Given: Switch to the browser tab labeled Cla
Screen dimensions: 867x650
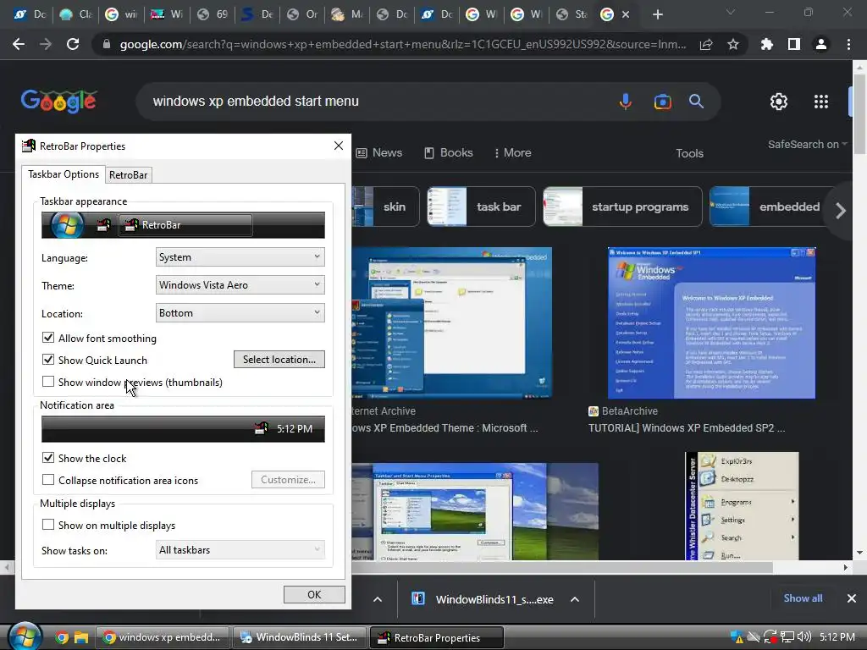Looking at the screenshot, I should point(75,15).
